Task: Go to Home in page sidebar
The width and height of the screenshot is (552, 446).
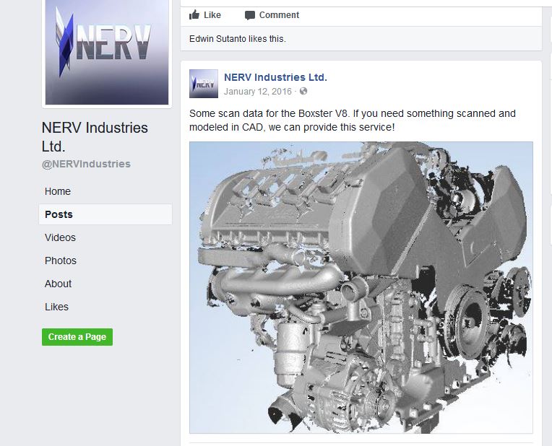Action: pos(58,191)
